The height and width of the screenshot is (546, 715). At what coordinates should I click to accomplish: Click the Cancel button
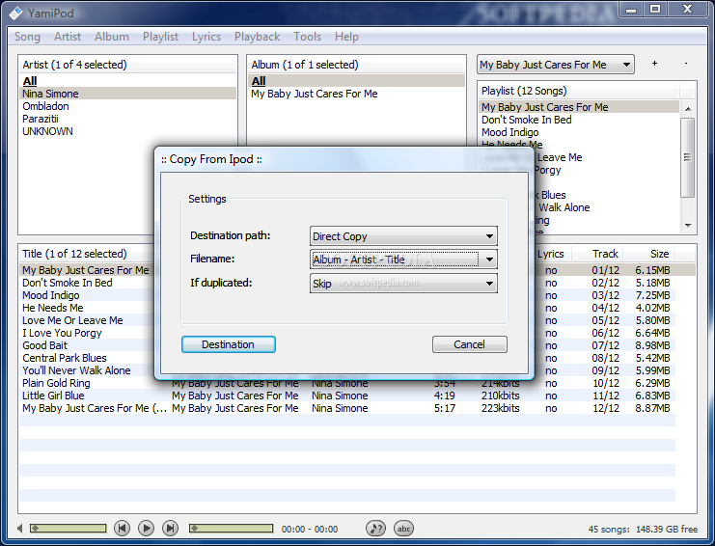[x=470, y=344]
